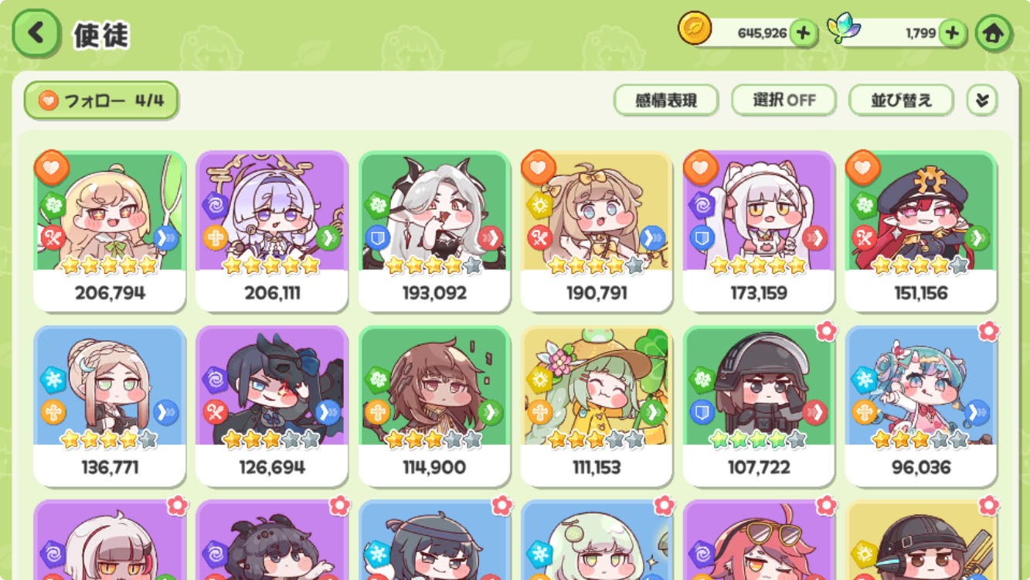1030x580 pixels.
Task: Tap flower badge on 96,036 card
Action: (988, 332)
